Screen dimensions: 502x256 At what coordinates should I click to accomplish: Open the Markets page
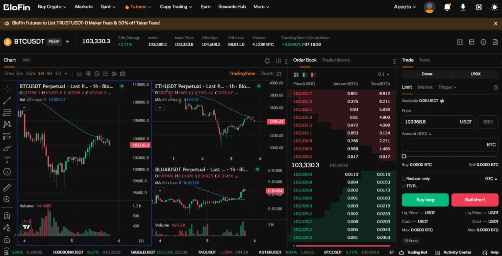pyautogui.click(x=83, y=7)
